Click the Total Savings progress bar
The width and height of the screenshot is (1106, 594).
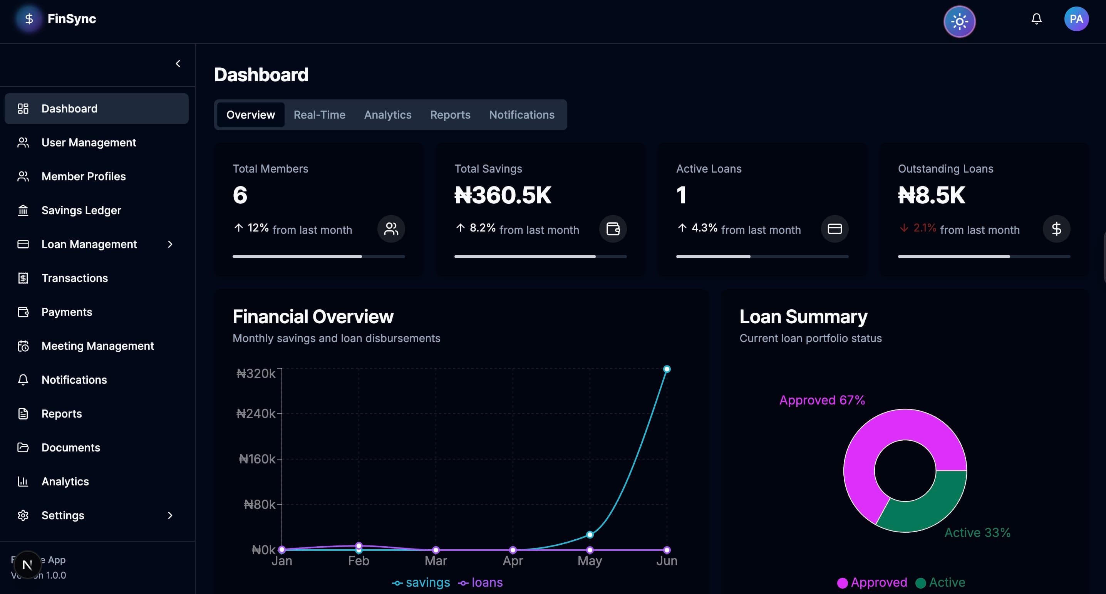coord(541,256)
